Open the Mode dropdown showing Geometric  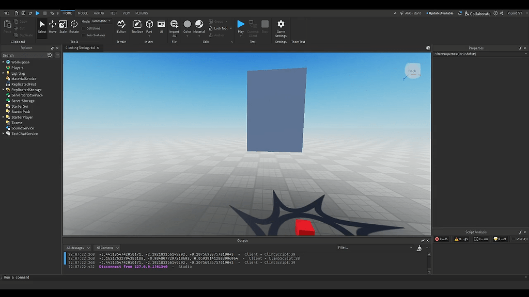[x=100, y=21]
